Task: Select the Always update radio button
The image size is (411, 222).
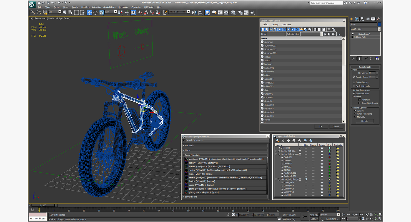Action: (x=355, y=111)
